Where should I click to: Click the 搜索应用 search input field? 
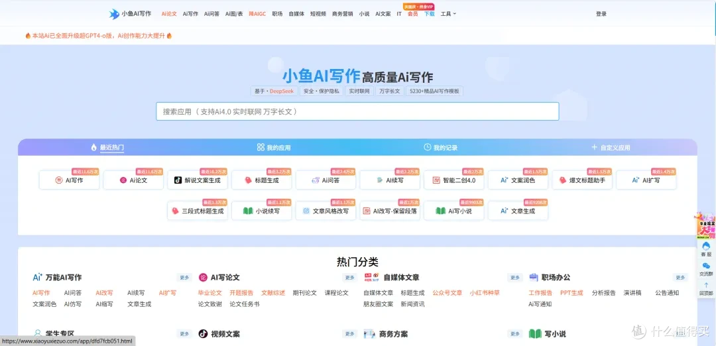pos(357,111)
